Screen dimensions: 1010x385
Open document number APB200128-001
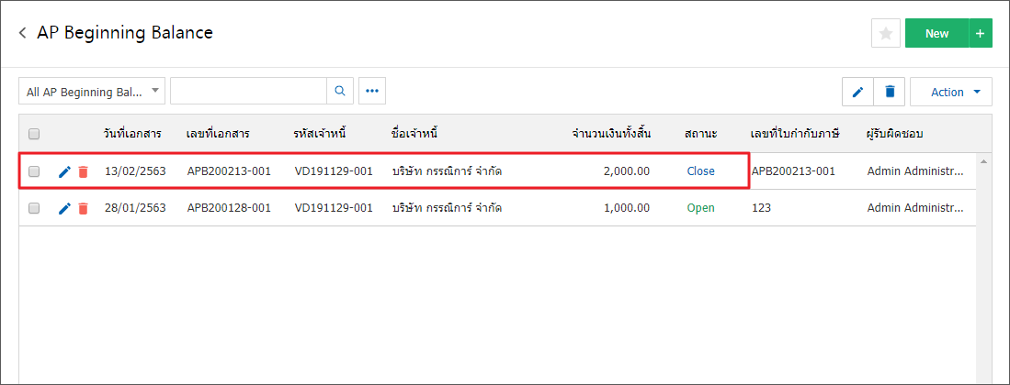229,208
